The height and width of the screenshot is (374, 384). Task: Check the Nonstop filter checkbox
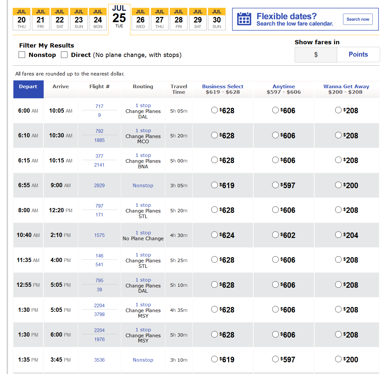pyautogui.click(x=22, y=55)
